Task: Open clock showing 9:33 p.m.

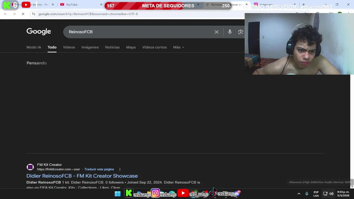Action: (x=343, y=194)
